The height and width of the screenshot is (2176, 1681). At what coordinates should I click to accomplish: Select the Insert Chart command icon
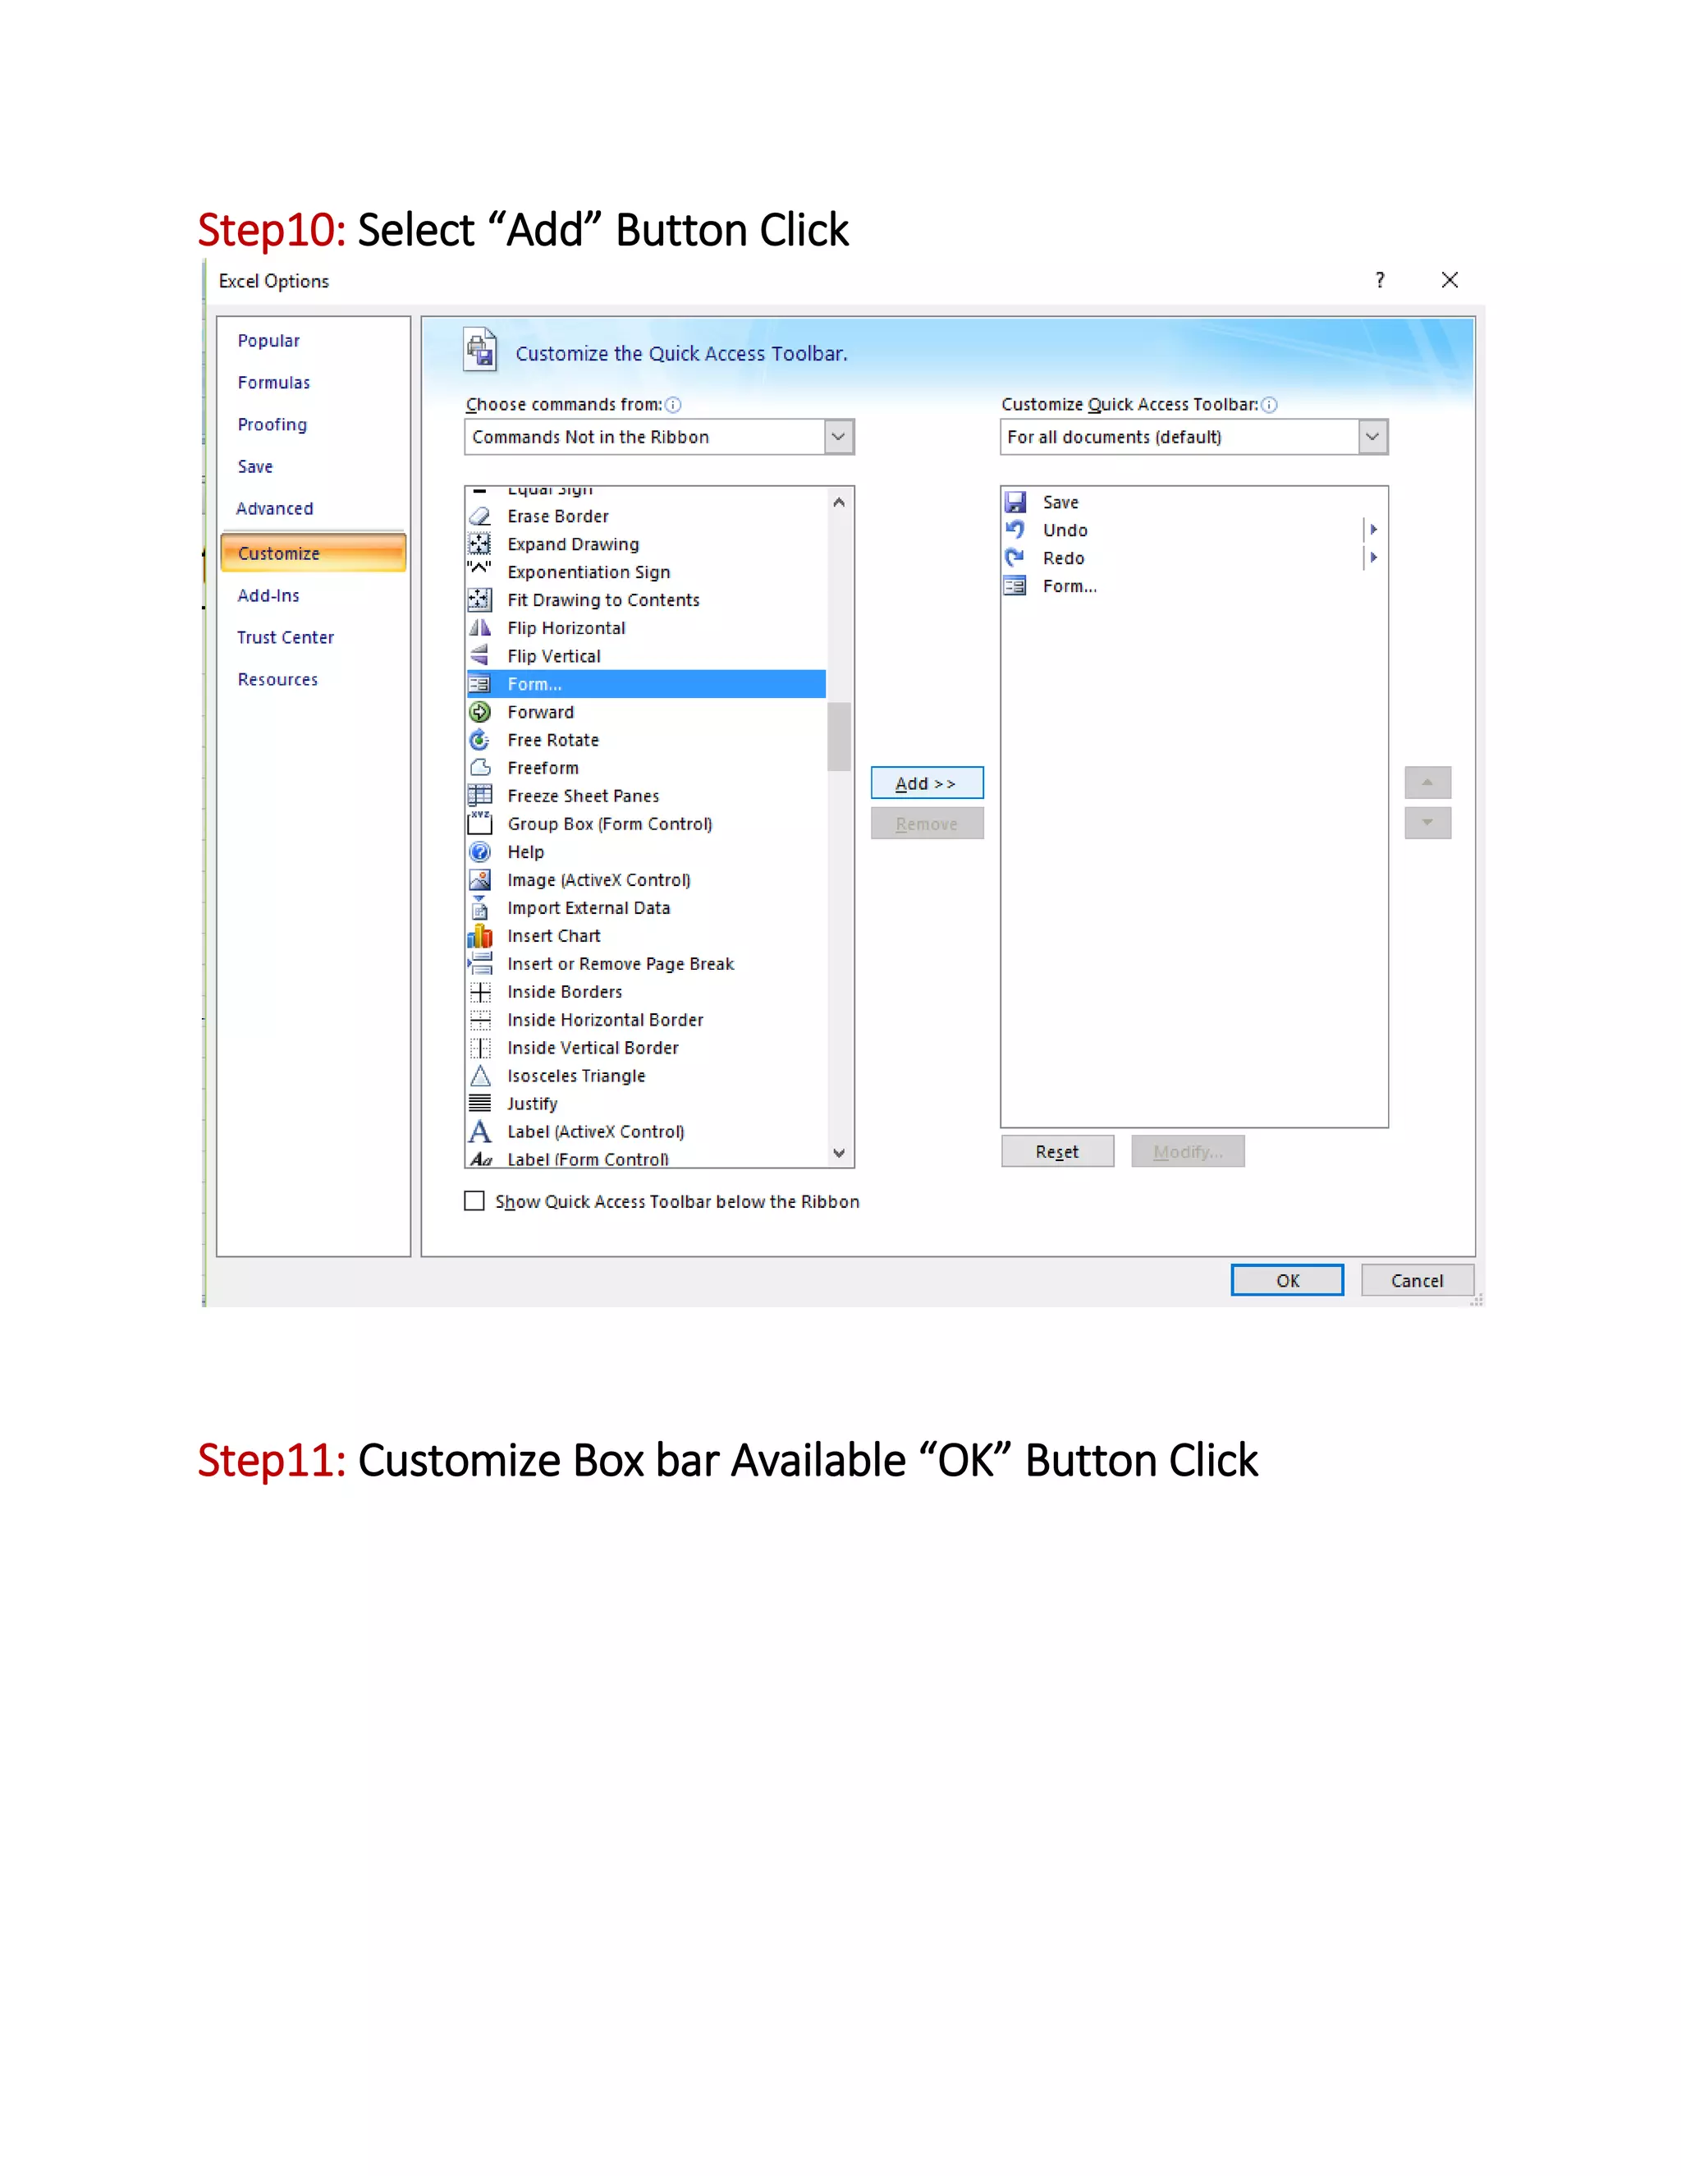click(479, 935)
